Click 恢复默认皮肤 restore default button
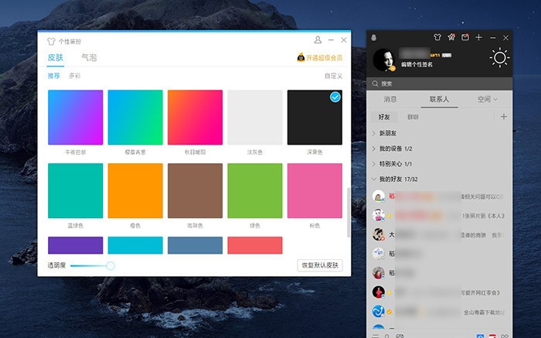541x338 pixels. [320, 265]
